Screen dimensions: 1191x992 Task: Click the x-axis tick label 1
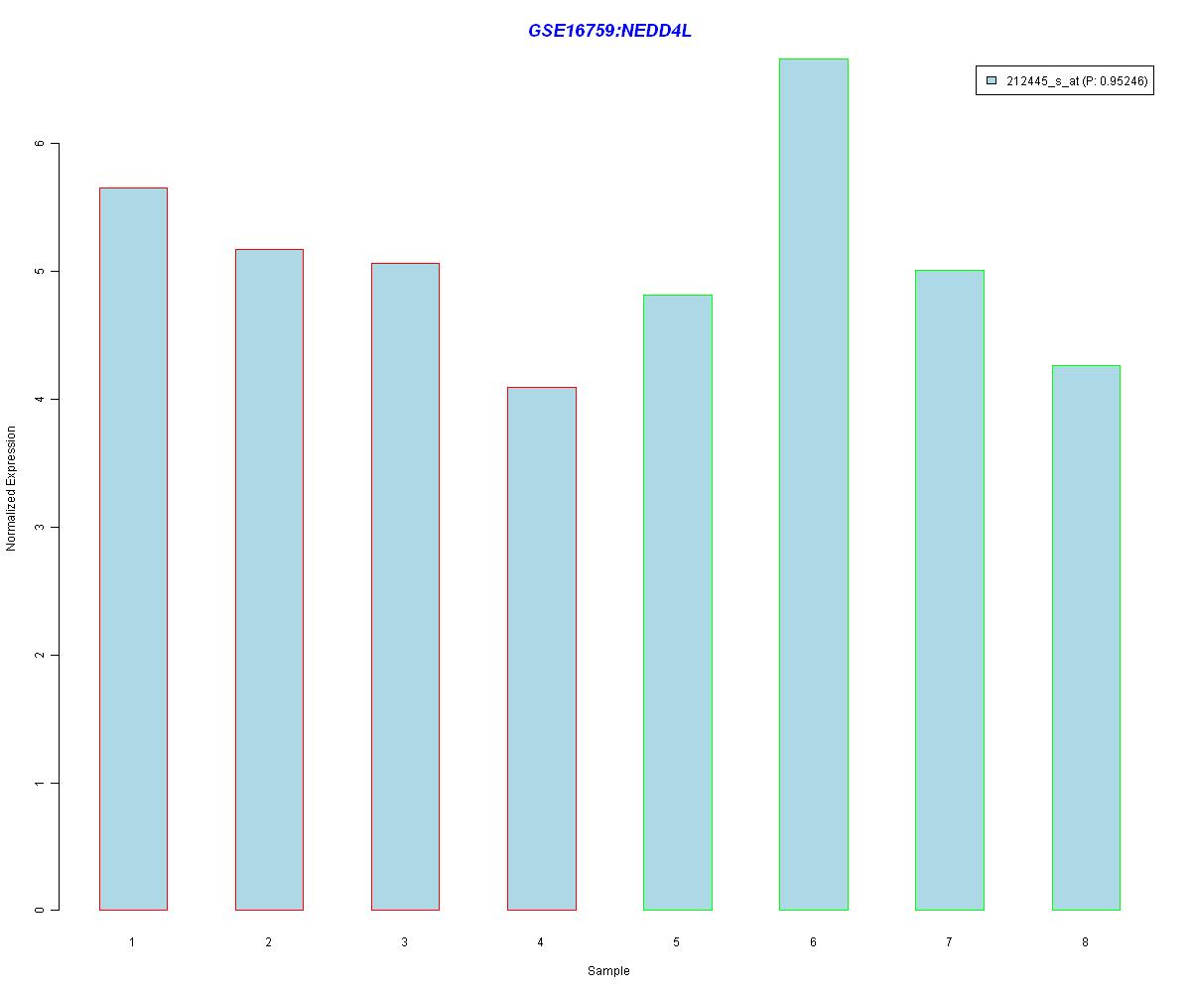[132, 941]
